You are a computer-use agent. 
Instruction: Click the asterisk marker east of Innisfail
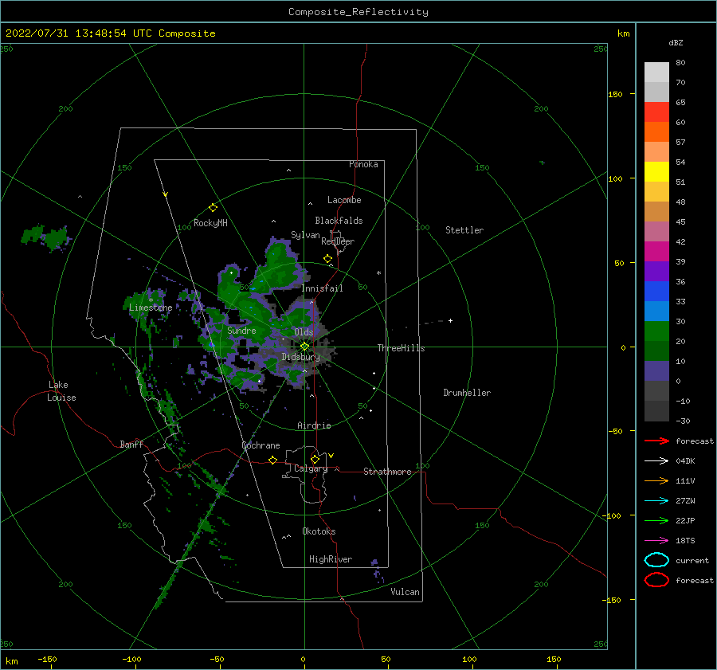coord(378,273)
